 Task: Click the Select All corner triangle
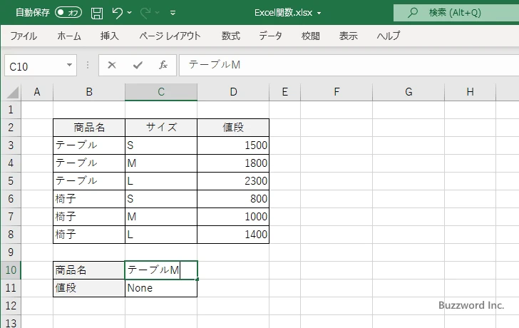click(12, 92)
